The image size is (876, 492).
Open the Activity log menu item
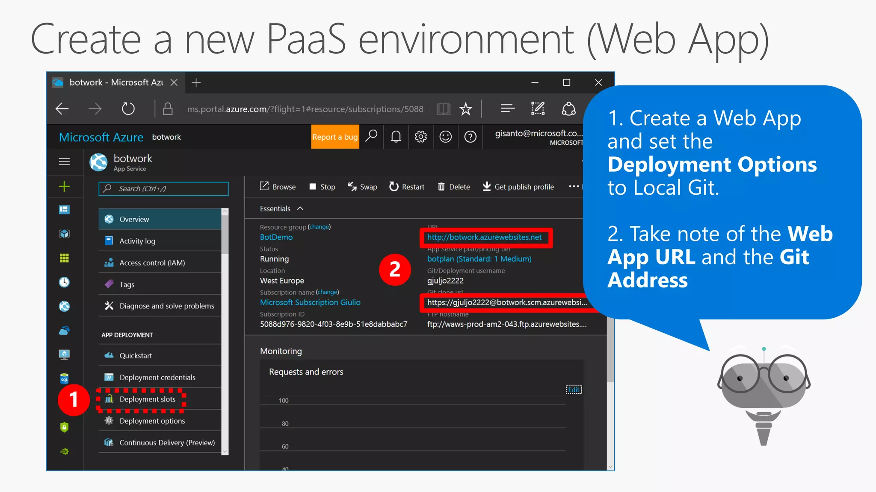click(137, 241)
